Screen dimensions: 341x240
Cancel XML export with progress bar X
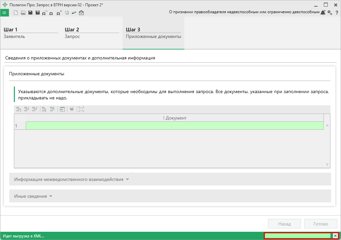335,236
